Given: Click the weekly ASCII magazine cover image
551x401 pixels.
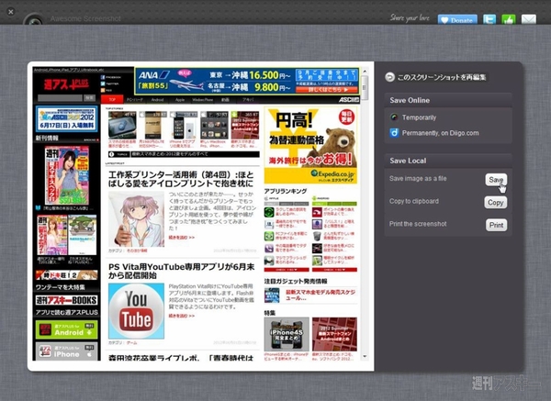Looking at the screenshot, I should (x=67, y=175).
